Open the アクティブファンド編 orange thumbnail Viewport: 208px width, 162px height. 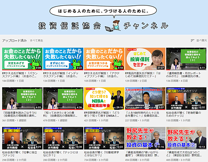(104, 59)
